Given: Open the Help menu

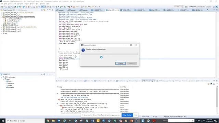Looking at the screenshot, I should click(x=48, y=4).
